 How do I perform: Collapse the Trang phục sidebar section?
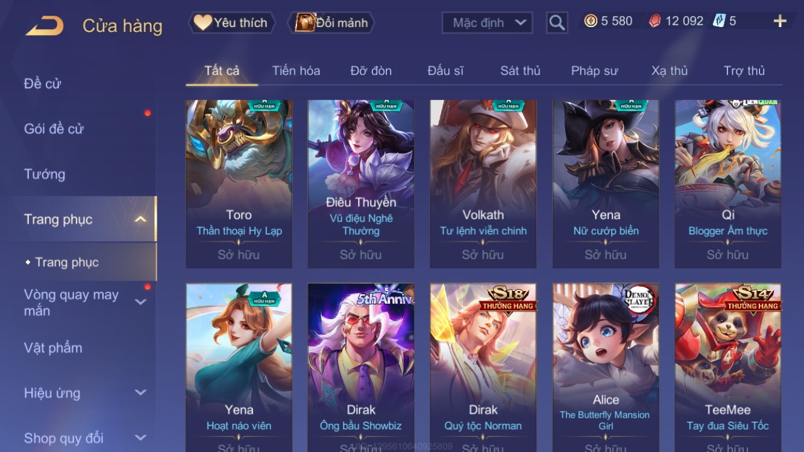click(140, 219)
